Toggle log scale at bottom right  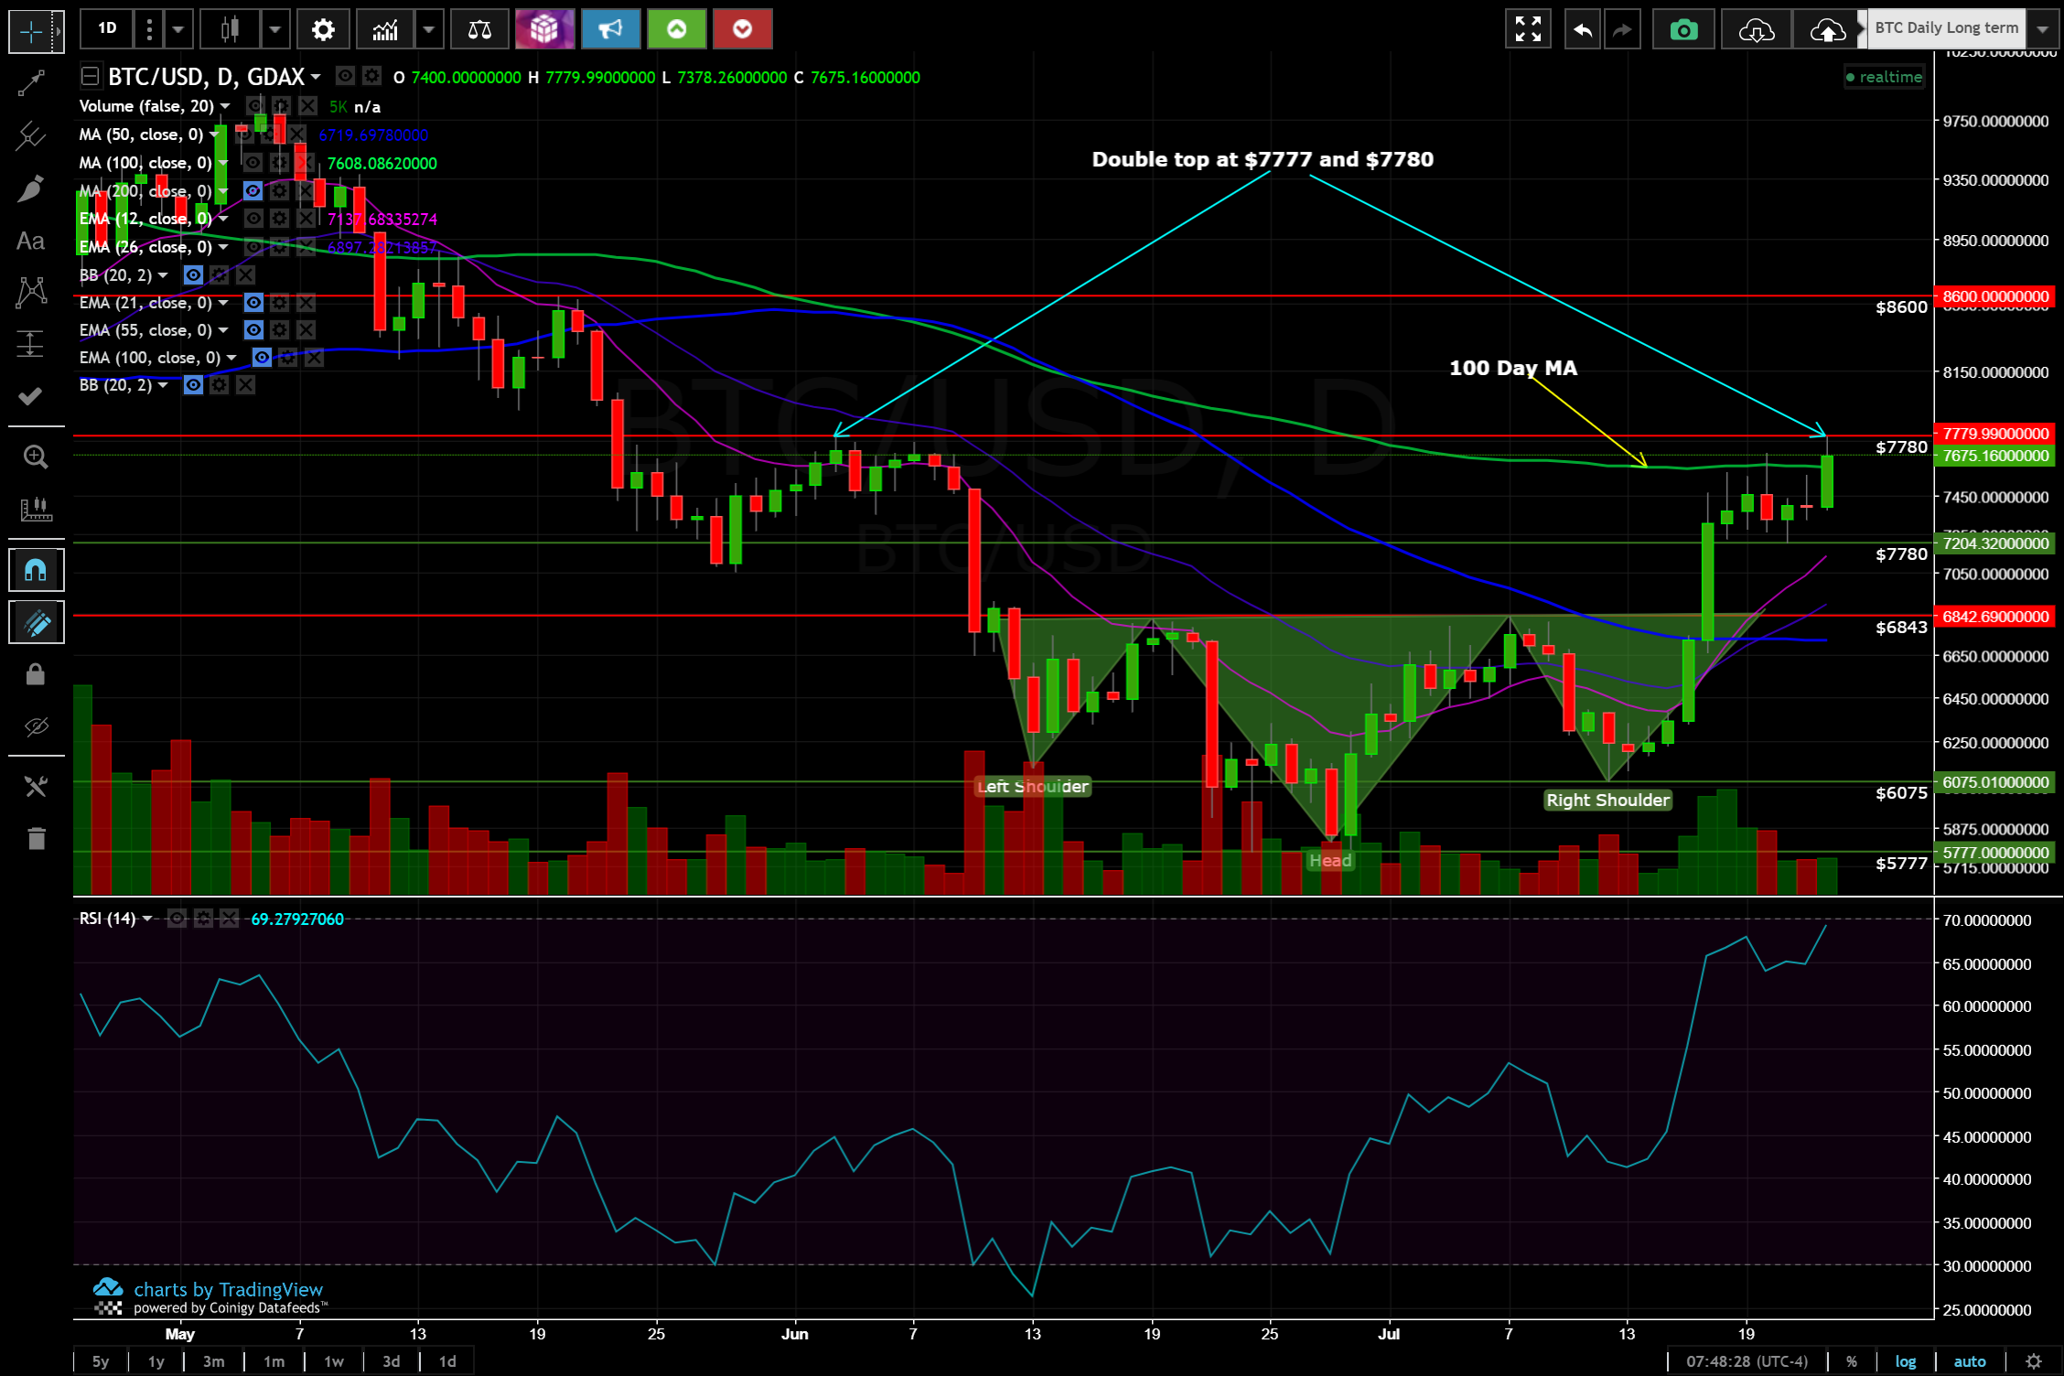(1905, 1361)
